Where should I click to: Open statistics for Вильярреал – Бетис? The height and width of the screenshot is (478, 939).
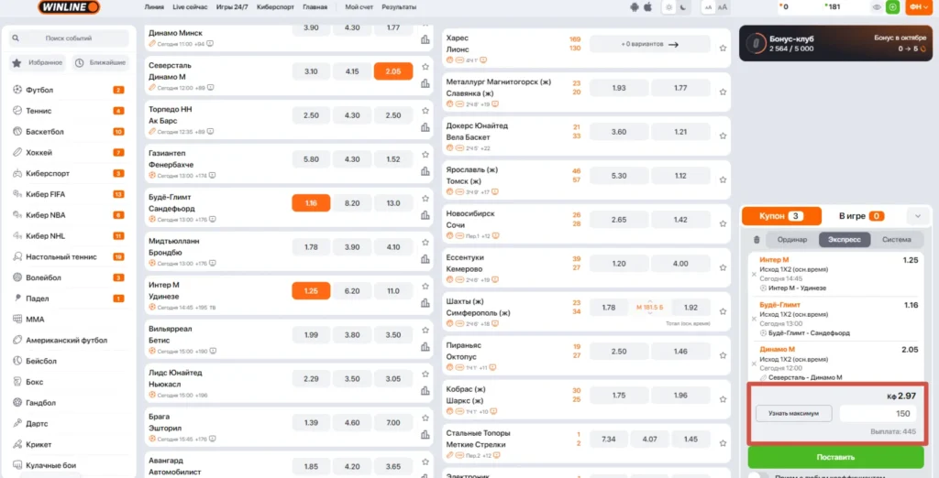(425, 346)
